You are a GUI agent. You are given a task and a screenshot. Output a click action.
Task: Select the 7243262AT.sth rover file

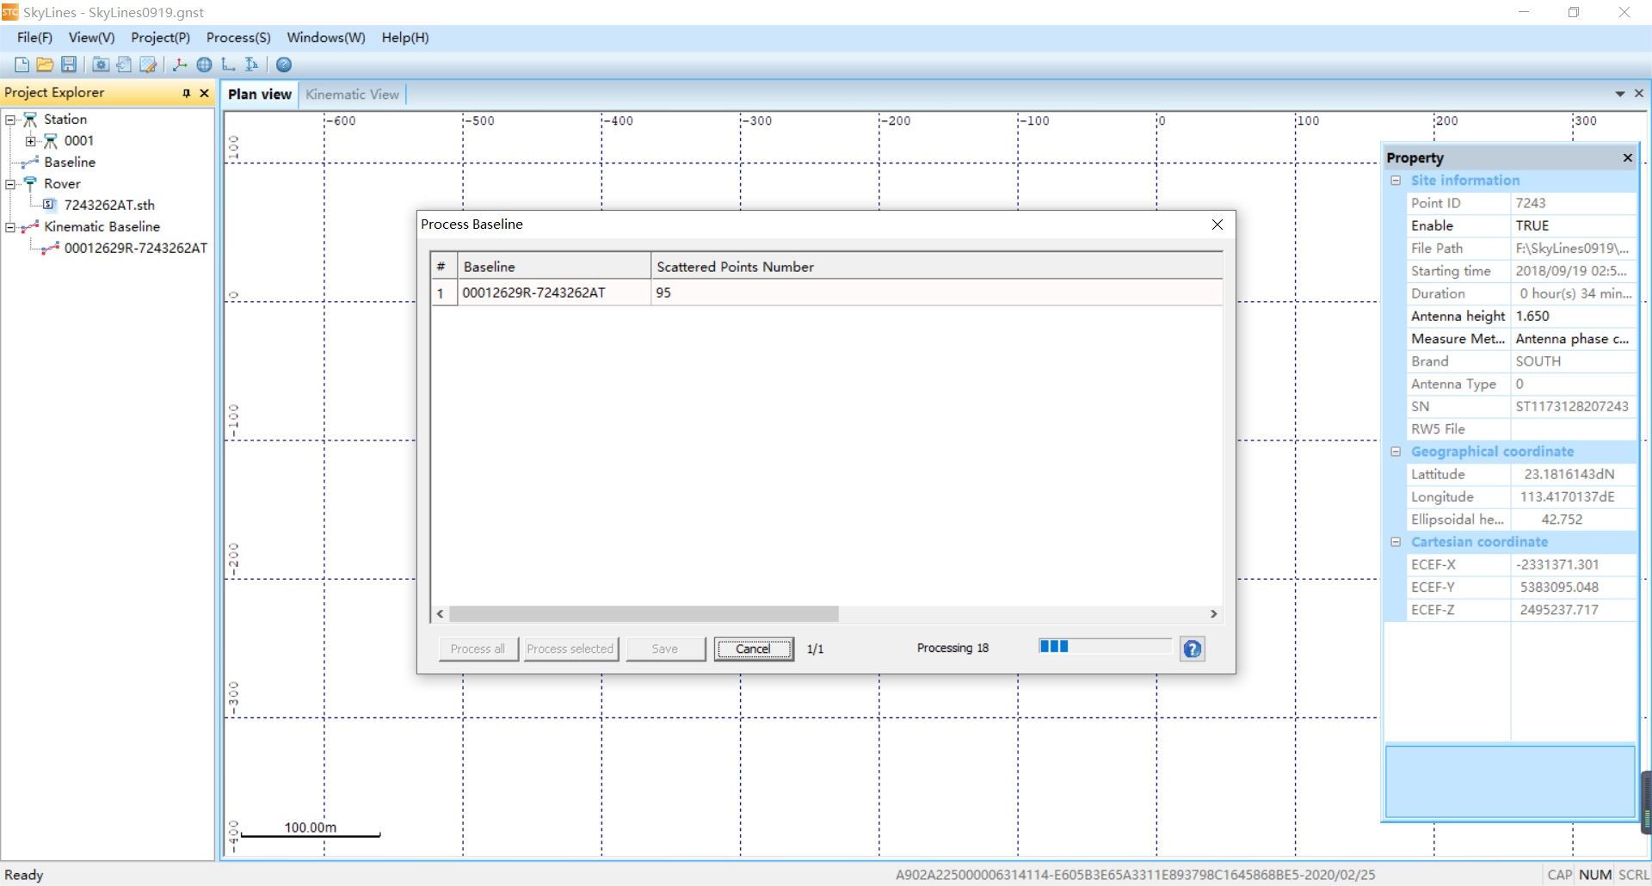tap(109, 205)
